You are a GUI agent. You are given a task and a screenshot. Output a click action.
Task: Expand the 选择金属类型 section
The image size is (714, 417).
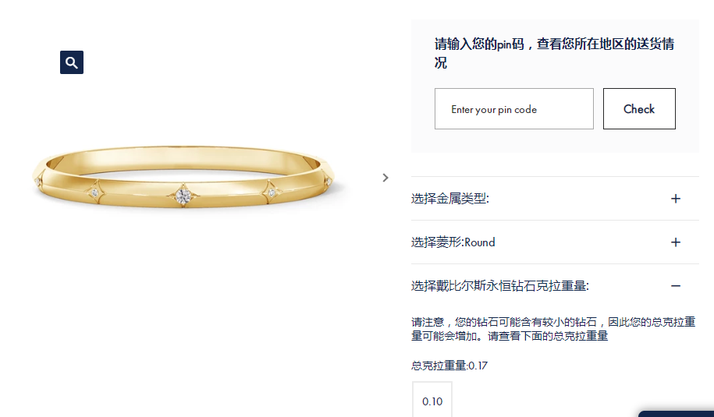[555, 199]
